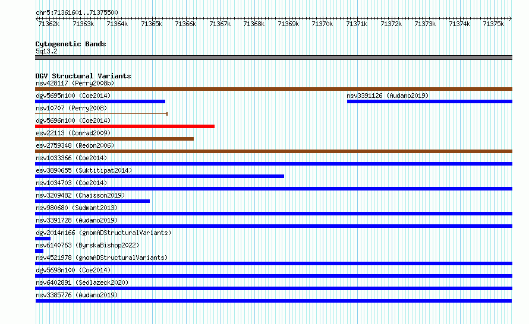Open the dgv2014n166 (gnomADStructuralVariants) label
Screen dimensions: 529x324
[x=103, y=233]
